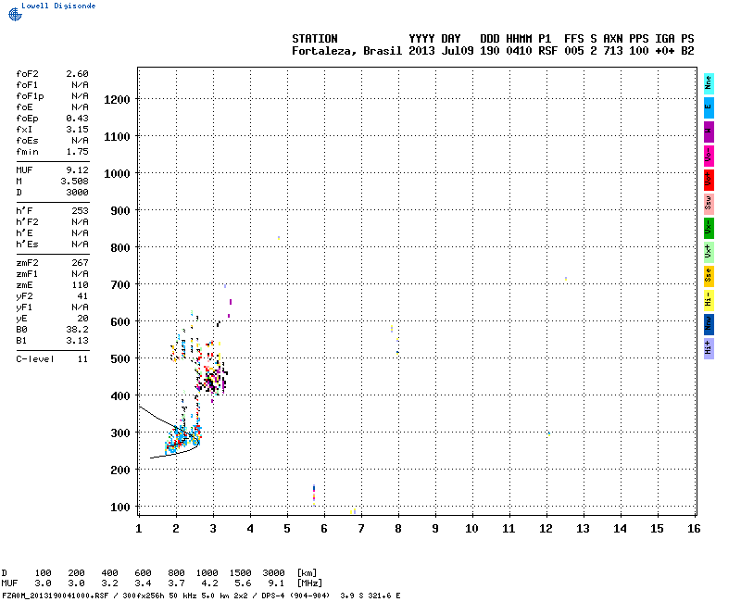The height and width of the screenshot is (602, 741).
Task: Click the MUF value 9.12
Action: tap(77, 170)
